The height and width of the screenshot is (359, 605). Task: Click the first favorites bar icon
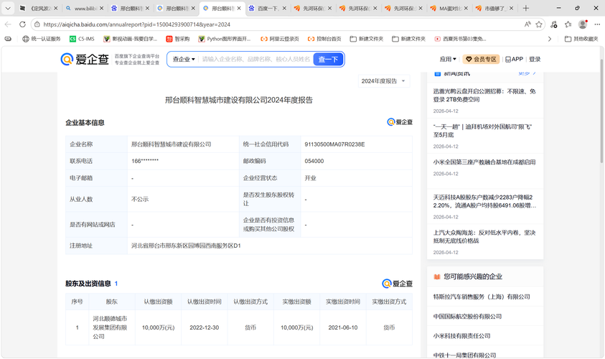[8, 39]
